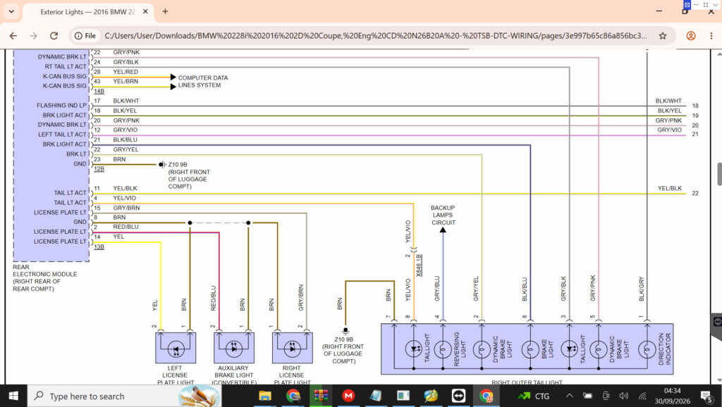Click the left license plate light symbol
The height and width of the screenshot is (407, 722).
click(176, 348)
